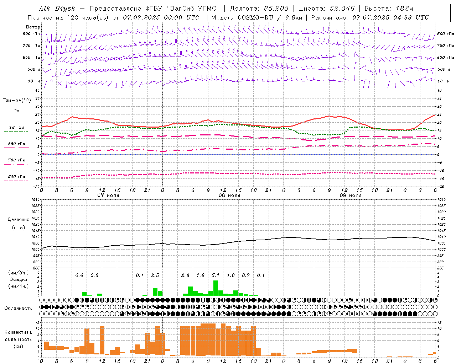
Task: Click the Широта: 52.346 header field
Action: point(326,9)
